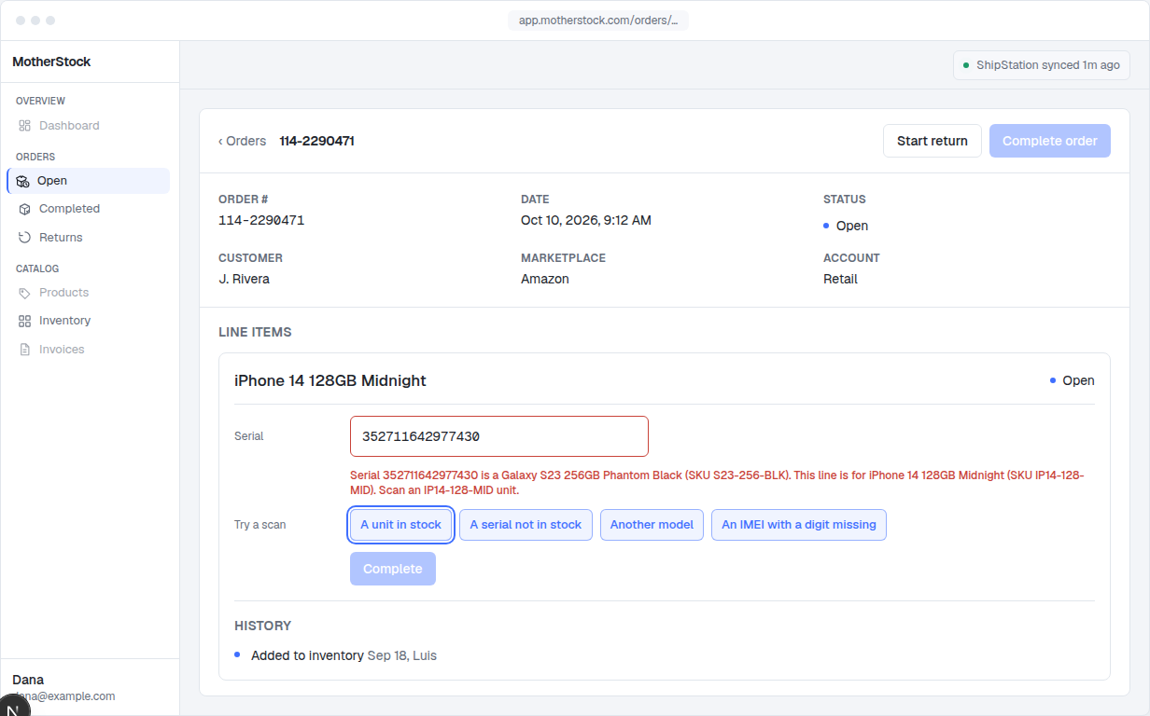1150x716 pixels.
Task: Click the Open value under STATUS
Action: [846, 226]
